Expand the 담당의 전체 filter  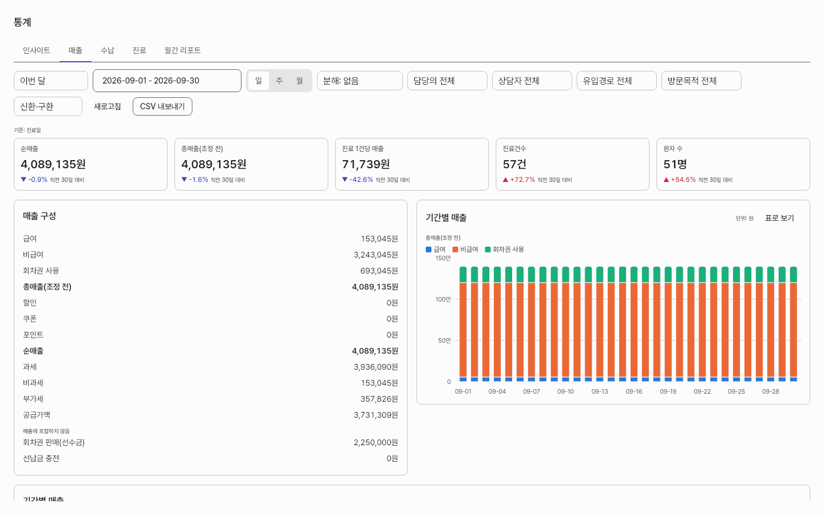(x=447, y=81)
